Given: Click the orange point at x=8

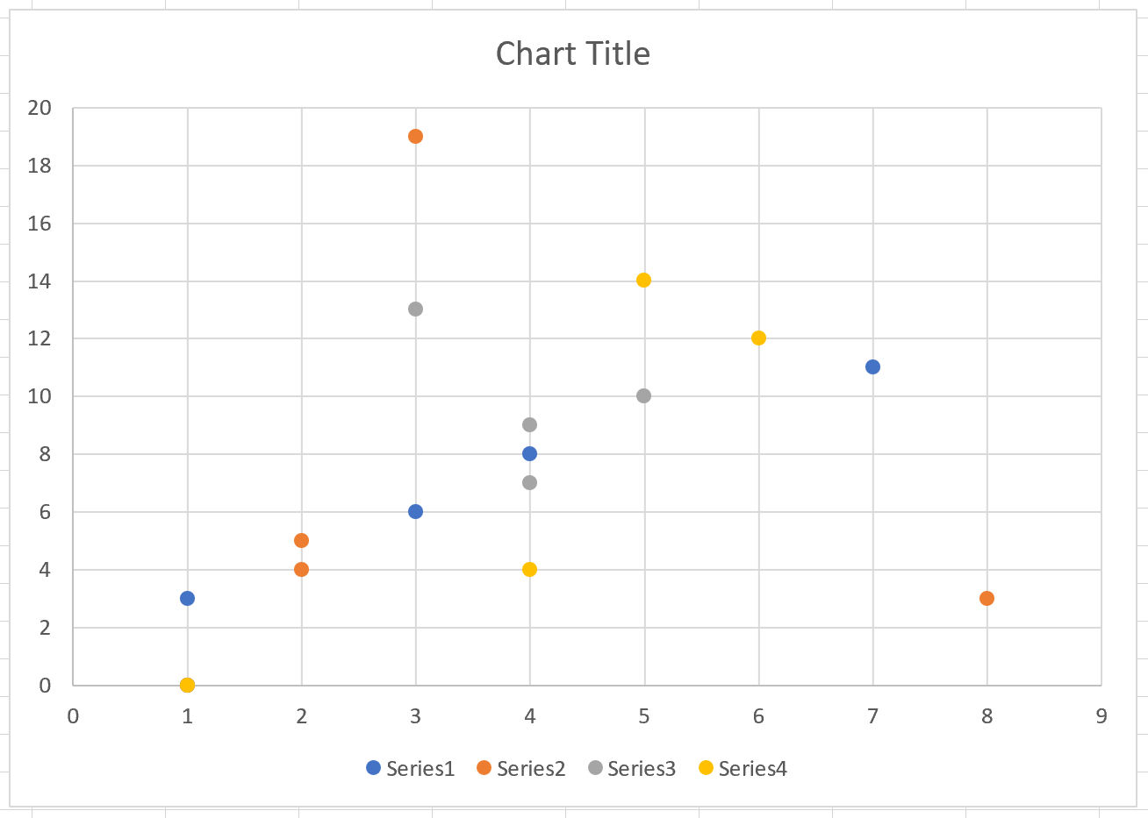Looking at the screenshot, I should [987, 598].
